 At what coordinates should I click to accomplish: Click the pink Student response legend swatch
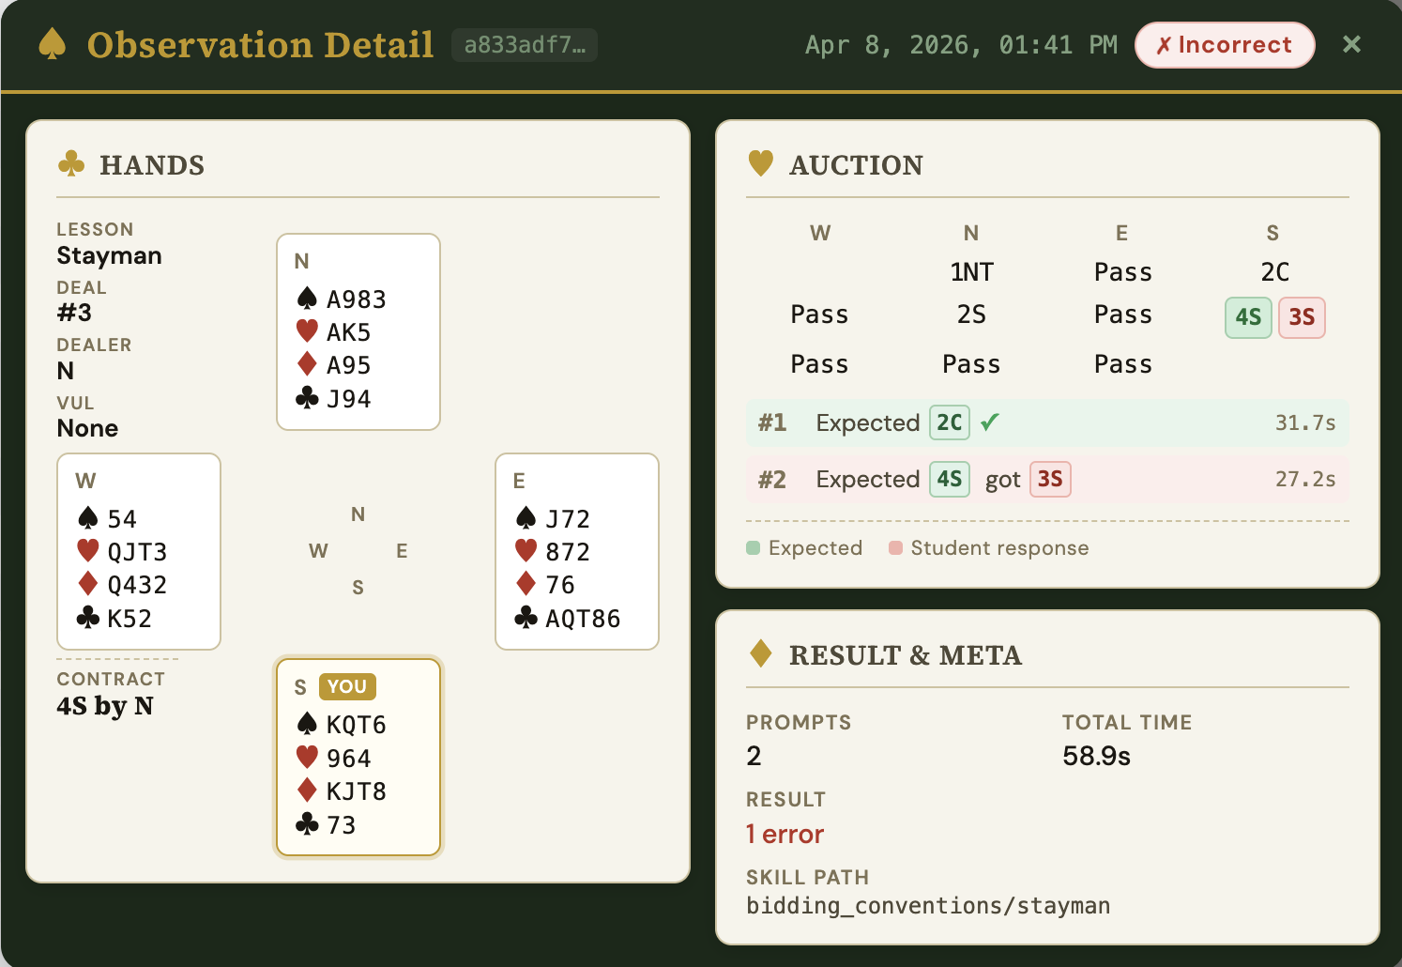895,548
